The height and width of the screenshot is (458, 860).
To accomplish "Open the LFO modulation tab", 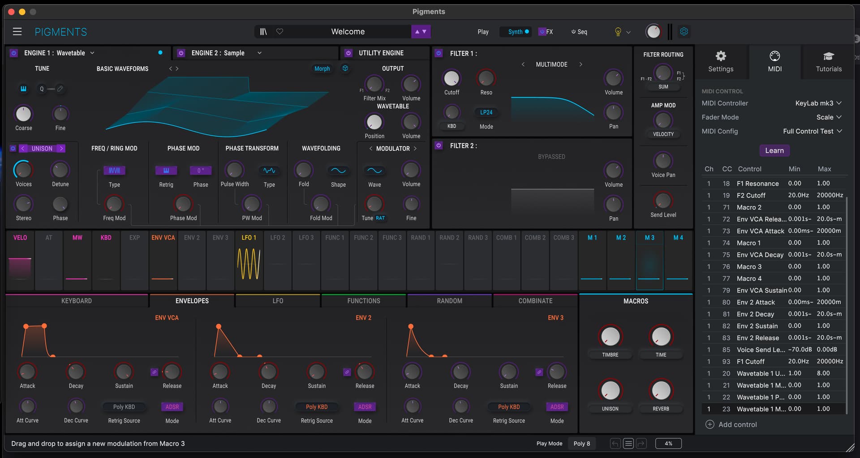I will 278,301.
